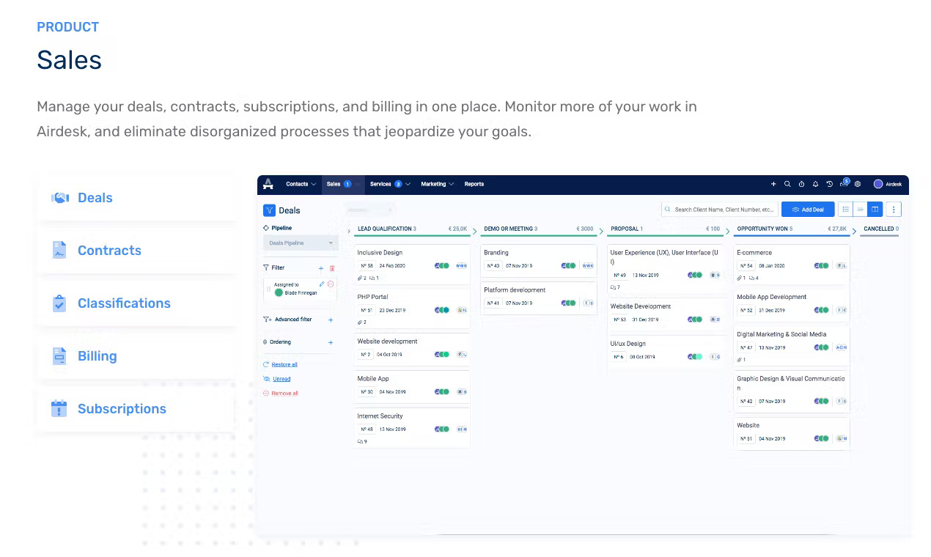Open the activity history icon
931x557 pixels.
(x=830, y=184)
